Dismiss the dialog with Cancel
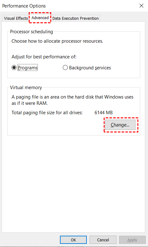This screenshot has height=247, width=148. (103, 240)
